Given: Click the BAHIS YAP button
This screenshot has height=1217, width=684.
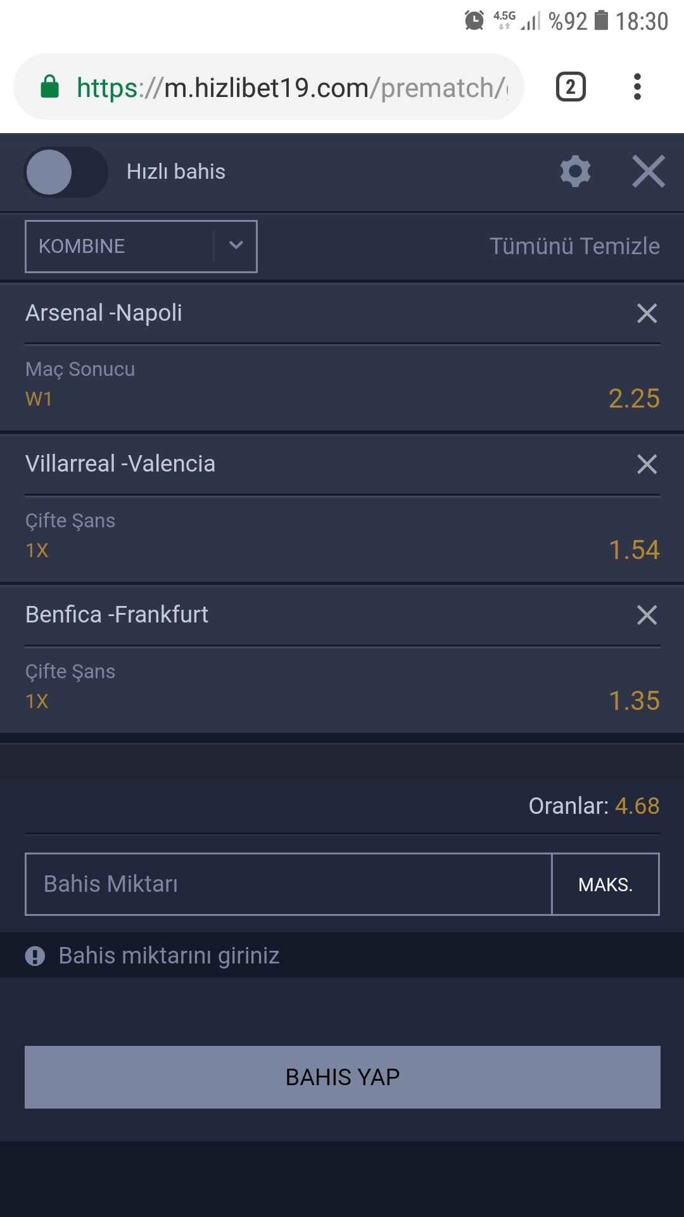Looking at the screenshot, I should pos(343,1077).
